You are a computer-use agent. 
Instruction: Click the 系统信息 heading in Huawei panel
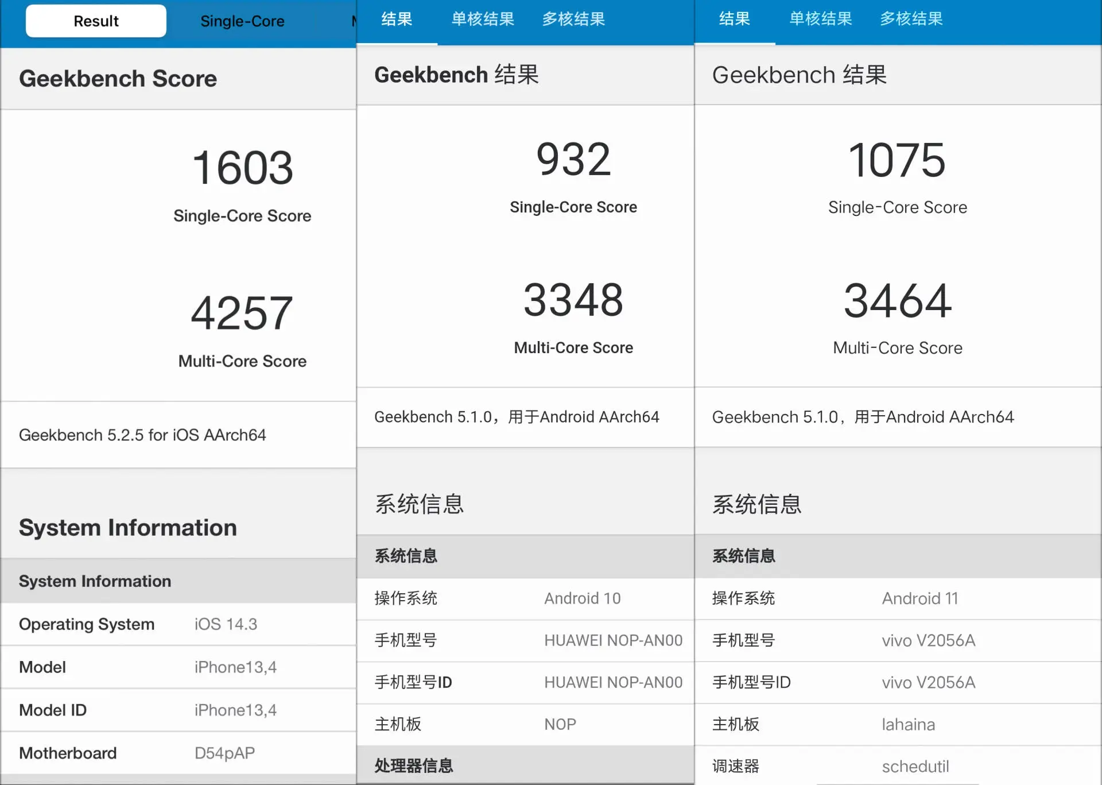(419, 504)
